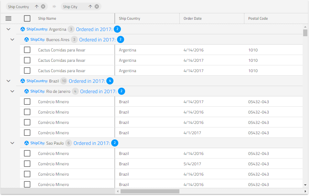Collapse the Sao Paulo city group
This screenshot has width=309, height=196.
pos(12,143)
